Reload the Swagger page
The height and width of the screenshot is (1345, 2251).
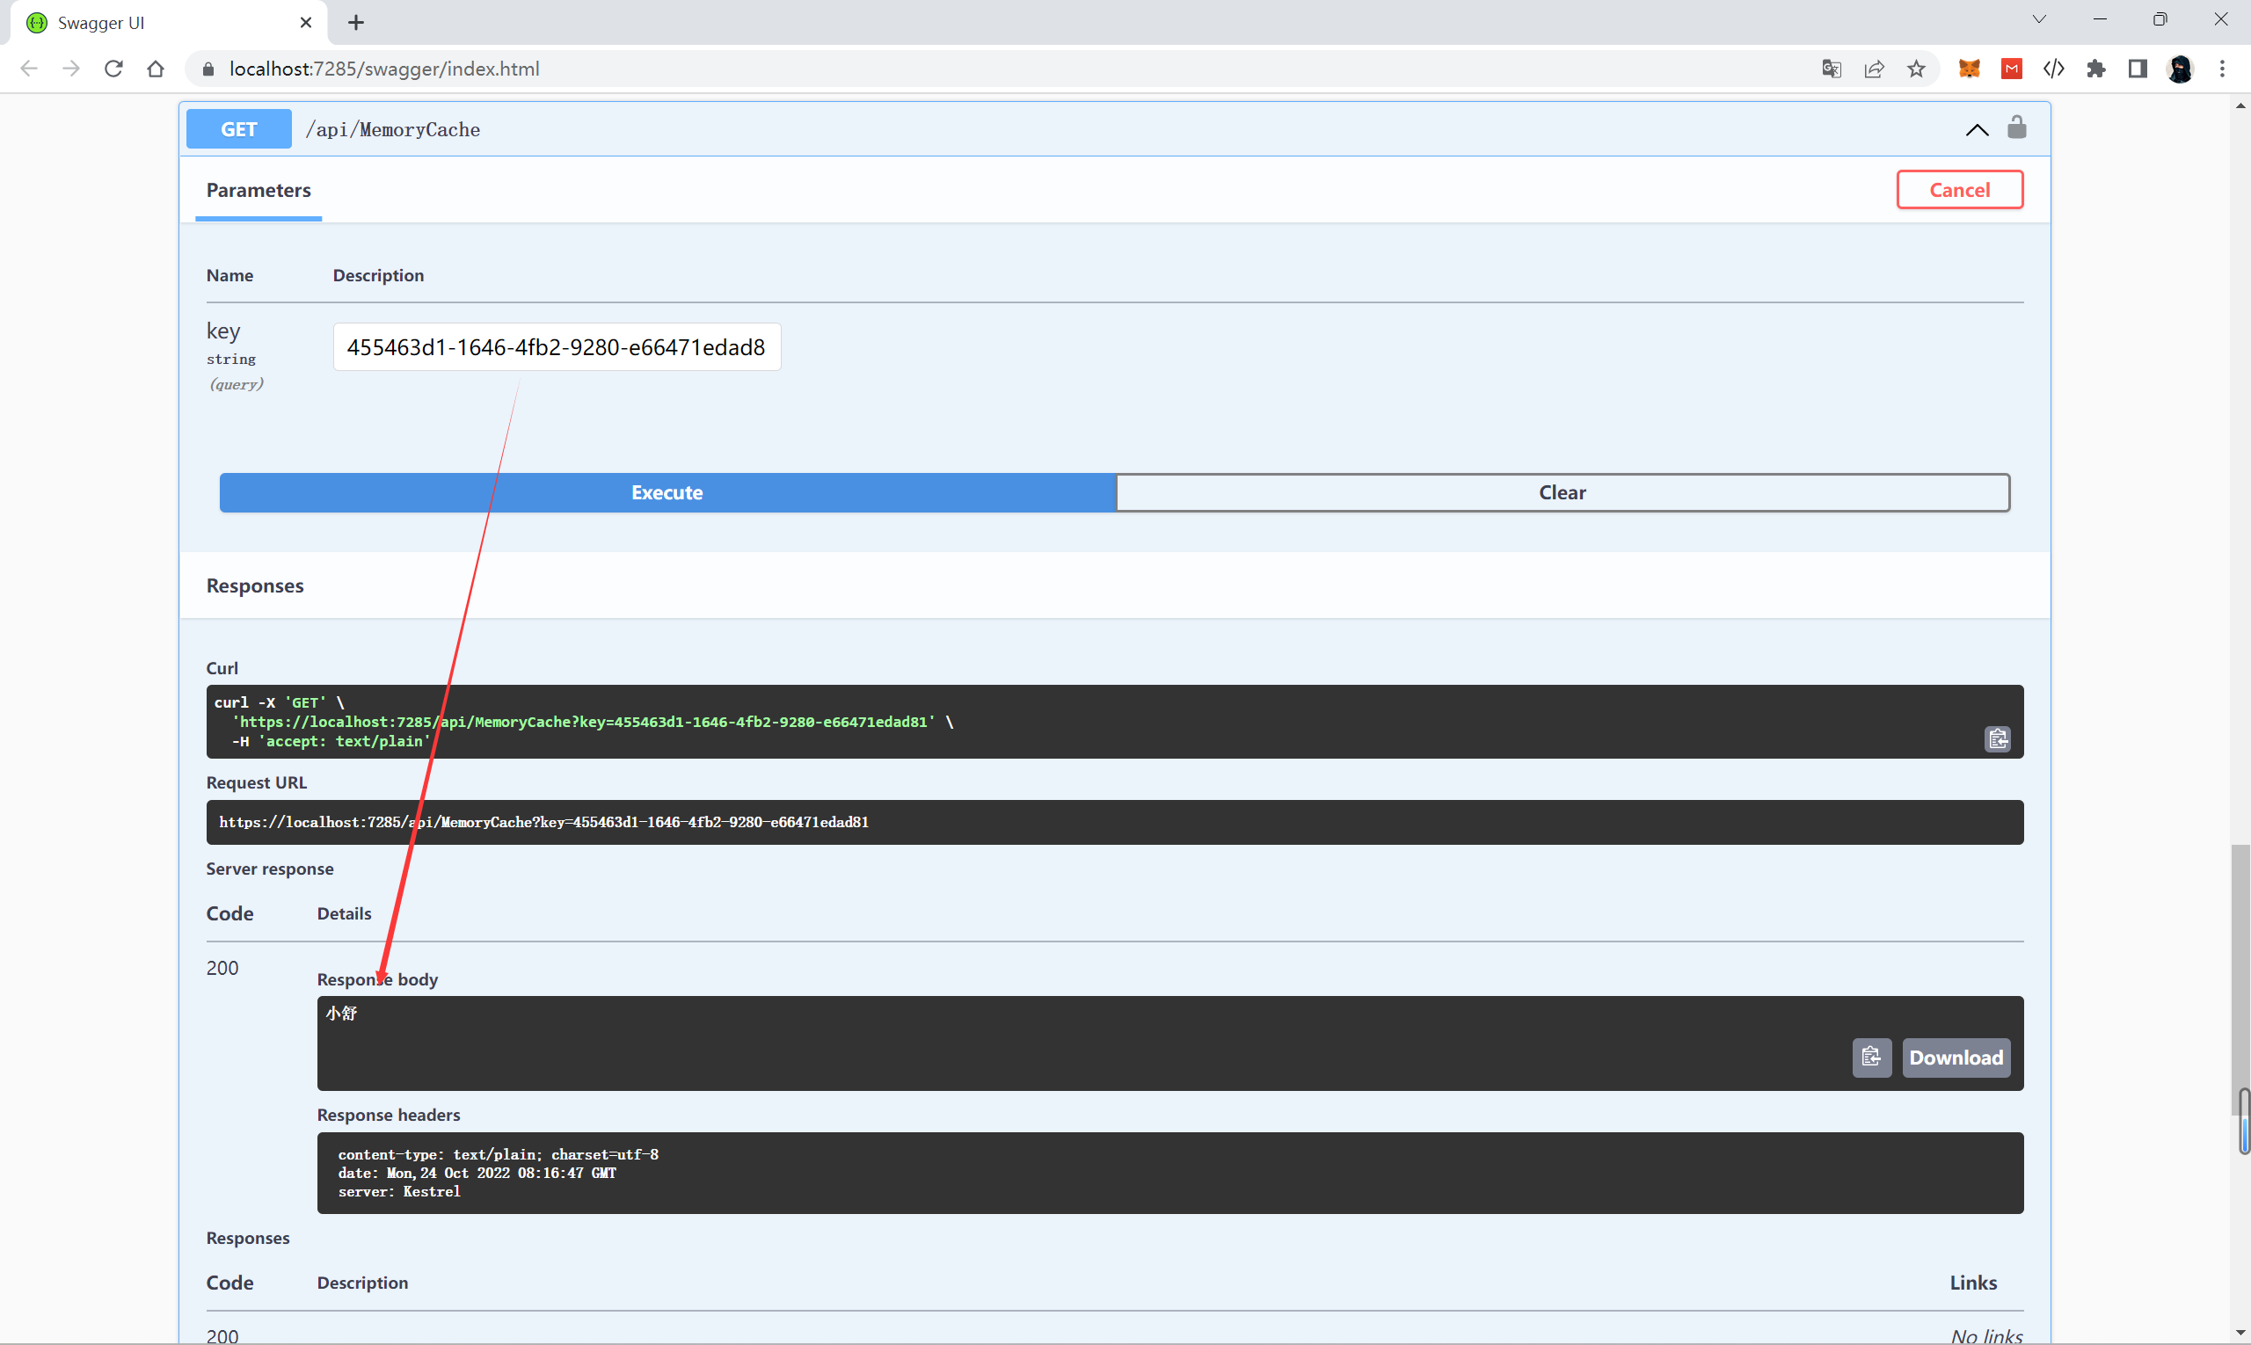coord(113,69)
